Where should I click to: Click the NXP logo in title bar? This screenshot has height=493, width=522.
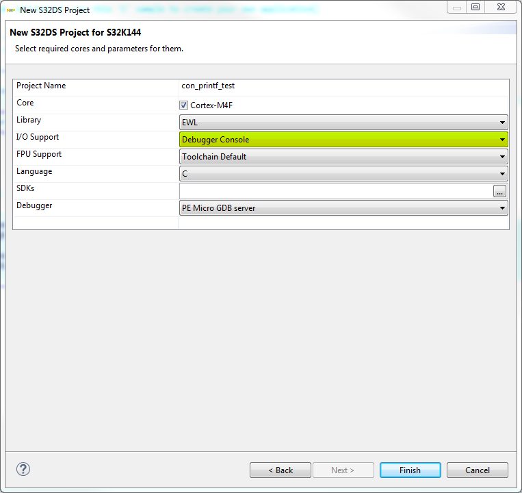pos(11,10)
